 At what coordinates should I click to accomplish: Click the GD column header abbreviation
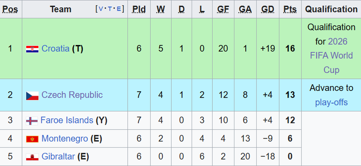(x=267, y=9)
